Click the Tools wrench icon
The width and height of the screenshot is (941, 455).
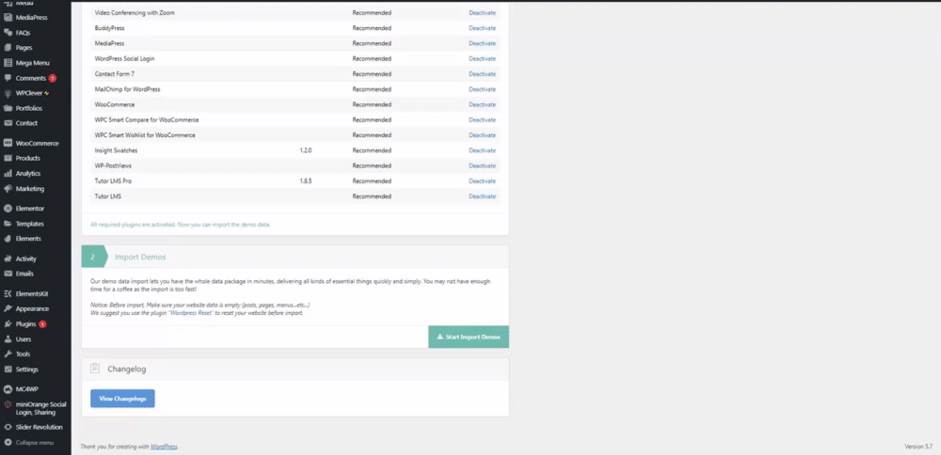pos(8,354)
